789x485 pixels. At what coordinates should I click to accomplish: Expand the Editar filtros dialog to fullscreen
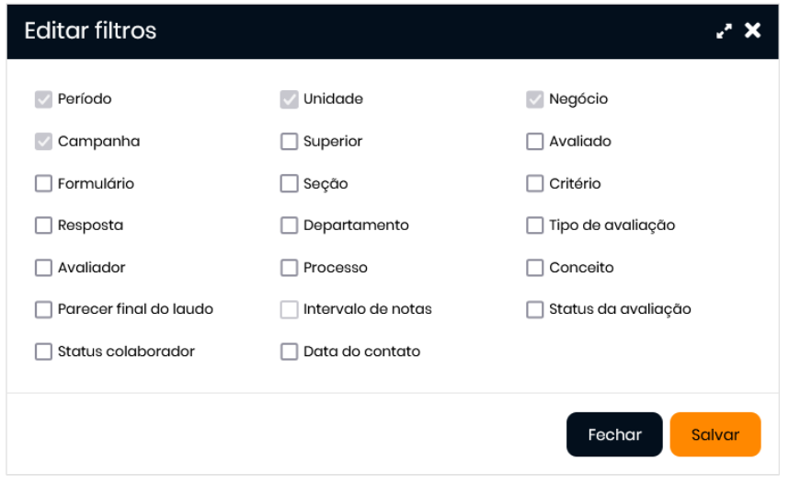[x=725, y=31]
